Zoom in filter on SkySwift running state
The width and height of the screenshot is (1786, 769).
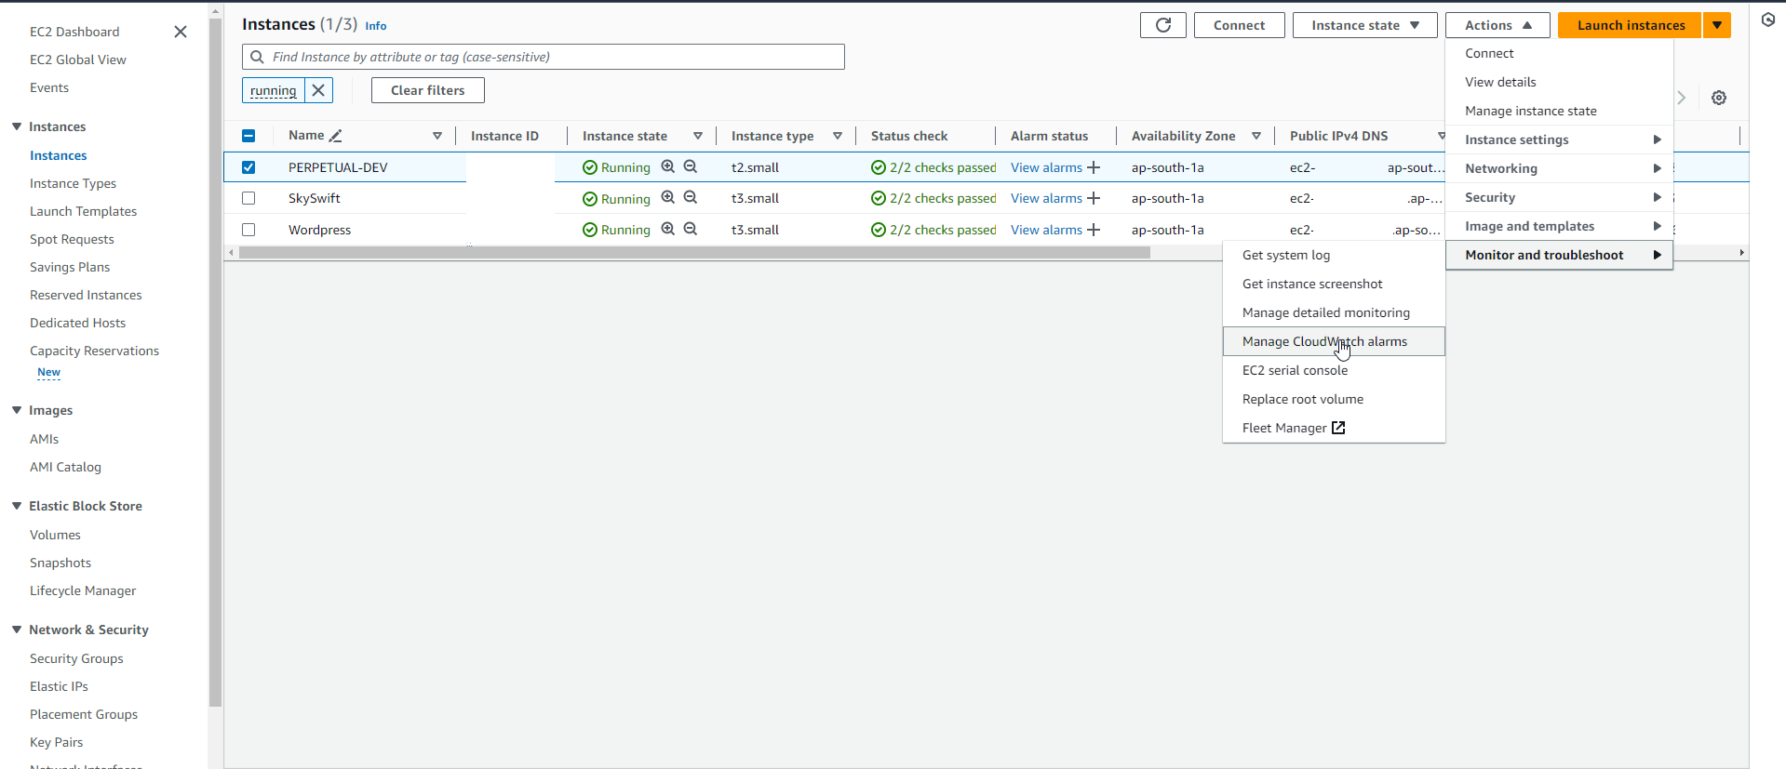(x=667, y=197)
